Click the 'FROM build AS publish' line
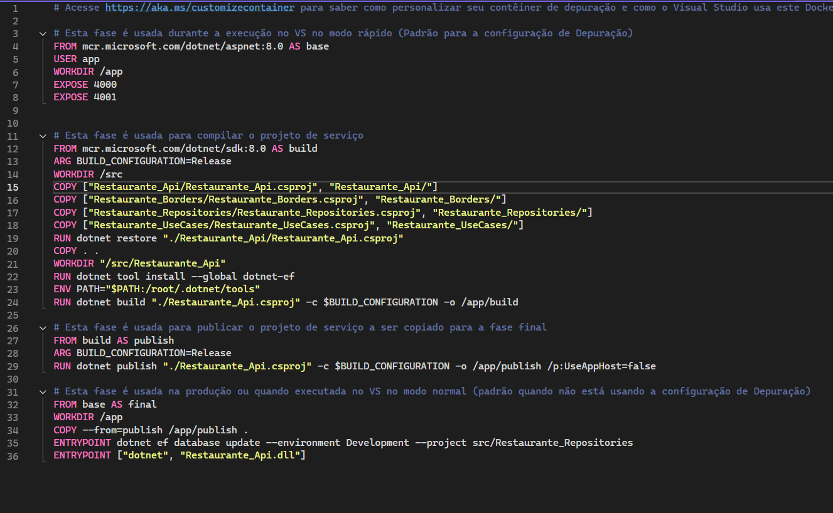 [114, 341]
